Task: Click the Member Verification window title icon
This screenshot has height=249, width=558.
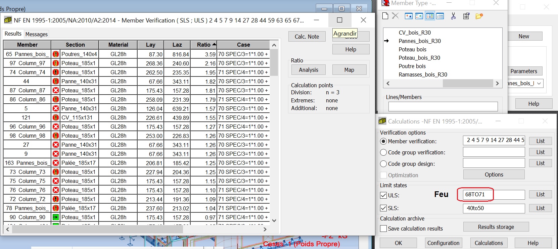Action: [x=7, y=20]
